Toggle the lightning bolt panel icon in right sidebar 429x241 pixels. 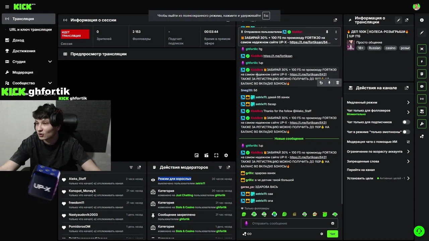click(x=422, y=61)
